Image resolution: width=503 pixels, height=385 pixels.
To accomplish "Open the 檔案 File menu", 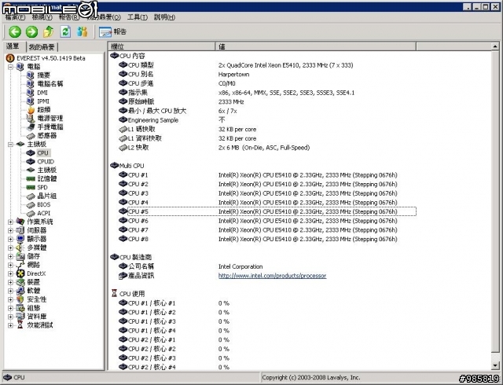I will (x=15, y=17).
